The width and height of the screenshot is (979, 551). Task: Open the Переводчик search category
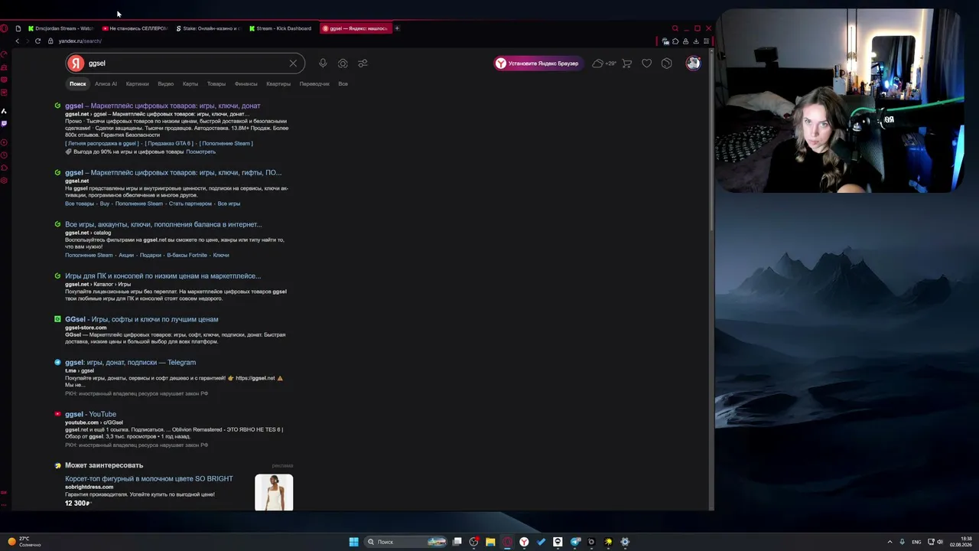pos(314,84)
